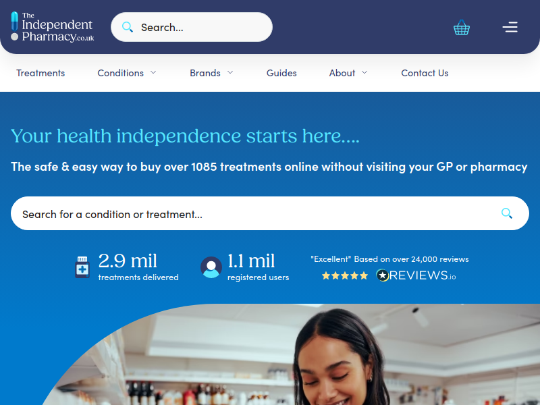Expand the About dropdown chevron
Viewport: 540px width, 405px height.
(364, 72)
